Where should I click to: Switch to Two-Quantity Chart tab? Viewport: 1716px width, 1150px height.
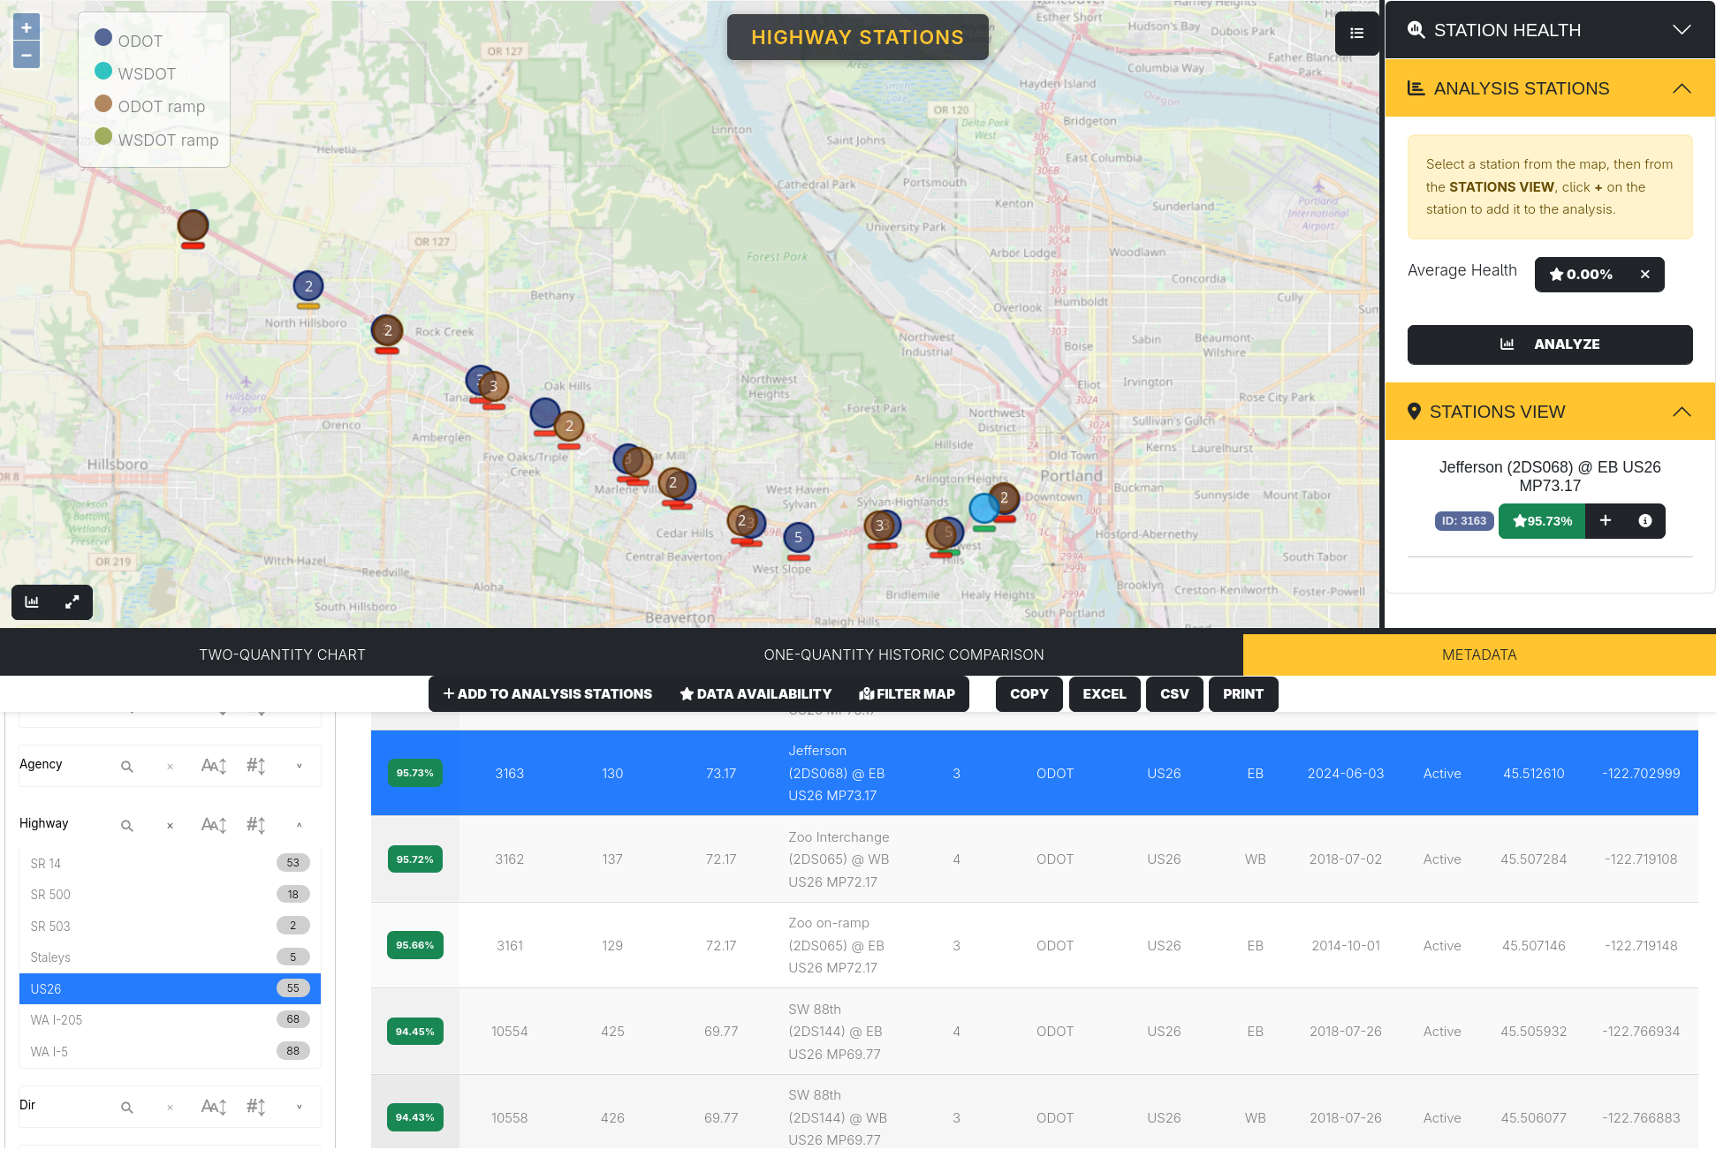pos(282,654)
